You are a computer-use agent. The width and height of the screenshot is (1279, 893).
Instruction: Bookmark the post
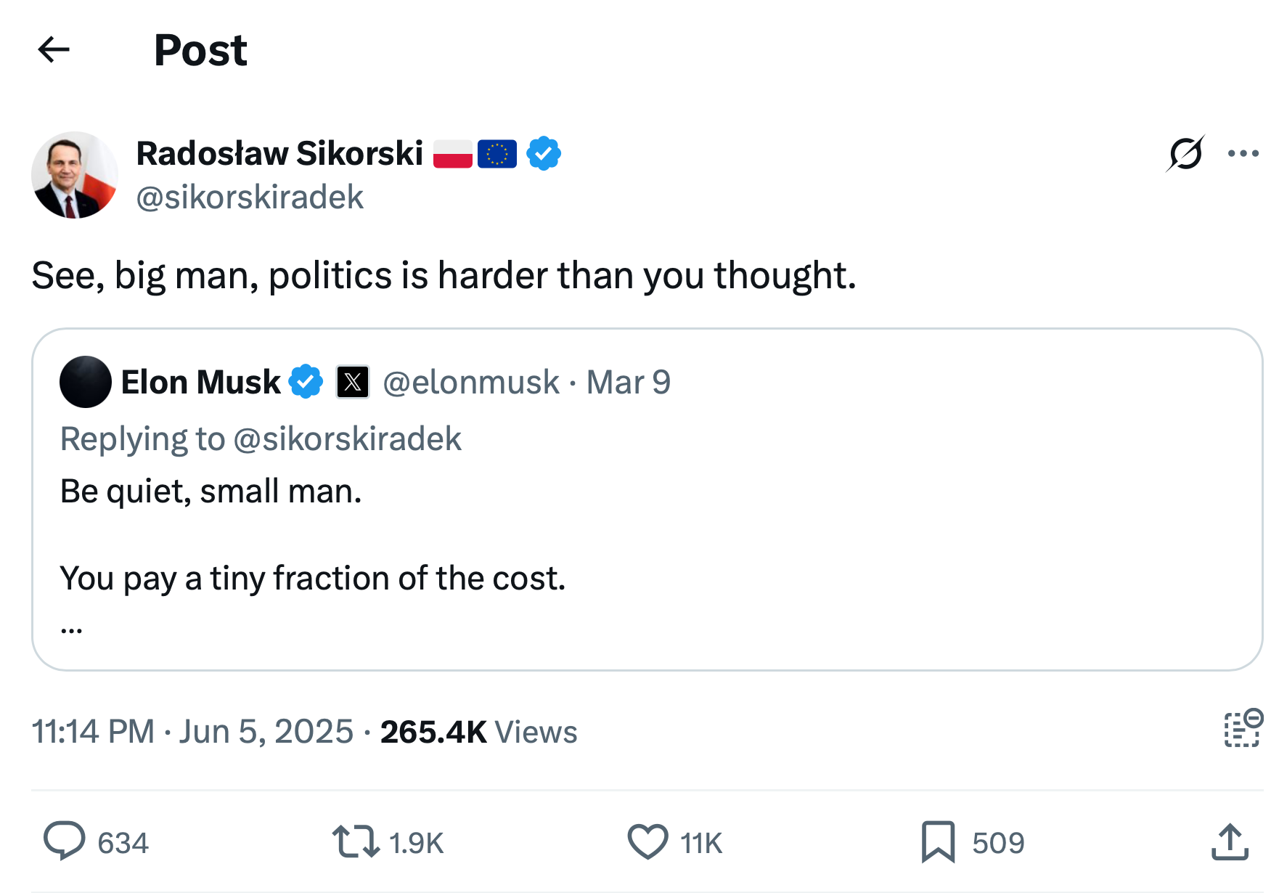[938, 841]
